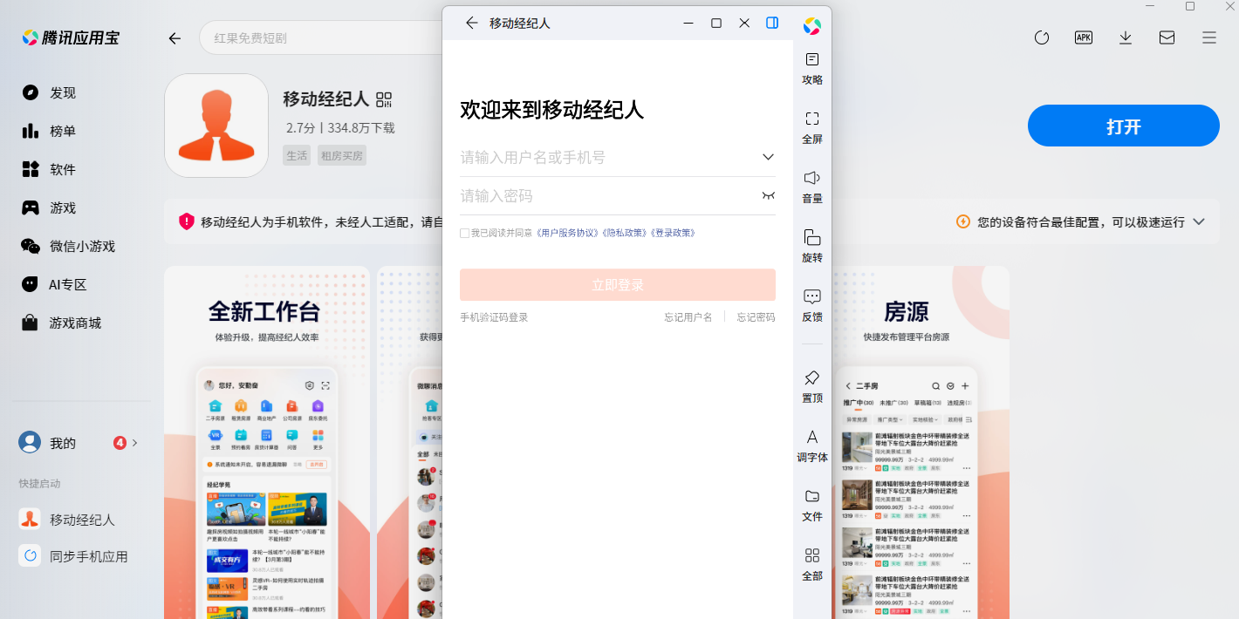This screenshot has height=619, width=1239.
Task: Open the 反馈 feedback option
Action: tap(812, 305)
